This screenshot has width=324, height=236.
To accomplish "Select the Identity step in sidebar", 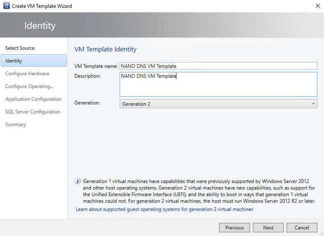I will [x=34, y=60].
